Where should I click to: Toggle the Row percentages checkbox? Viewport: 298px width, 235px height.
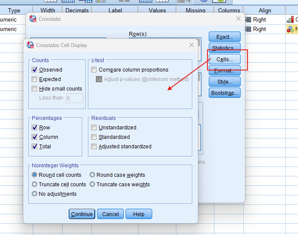click(x=35, y=128)
